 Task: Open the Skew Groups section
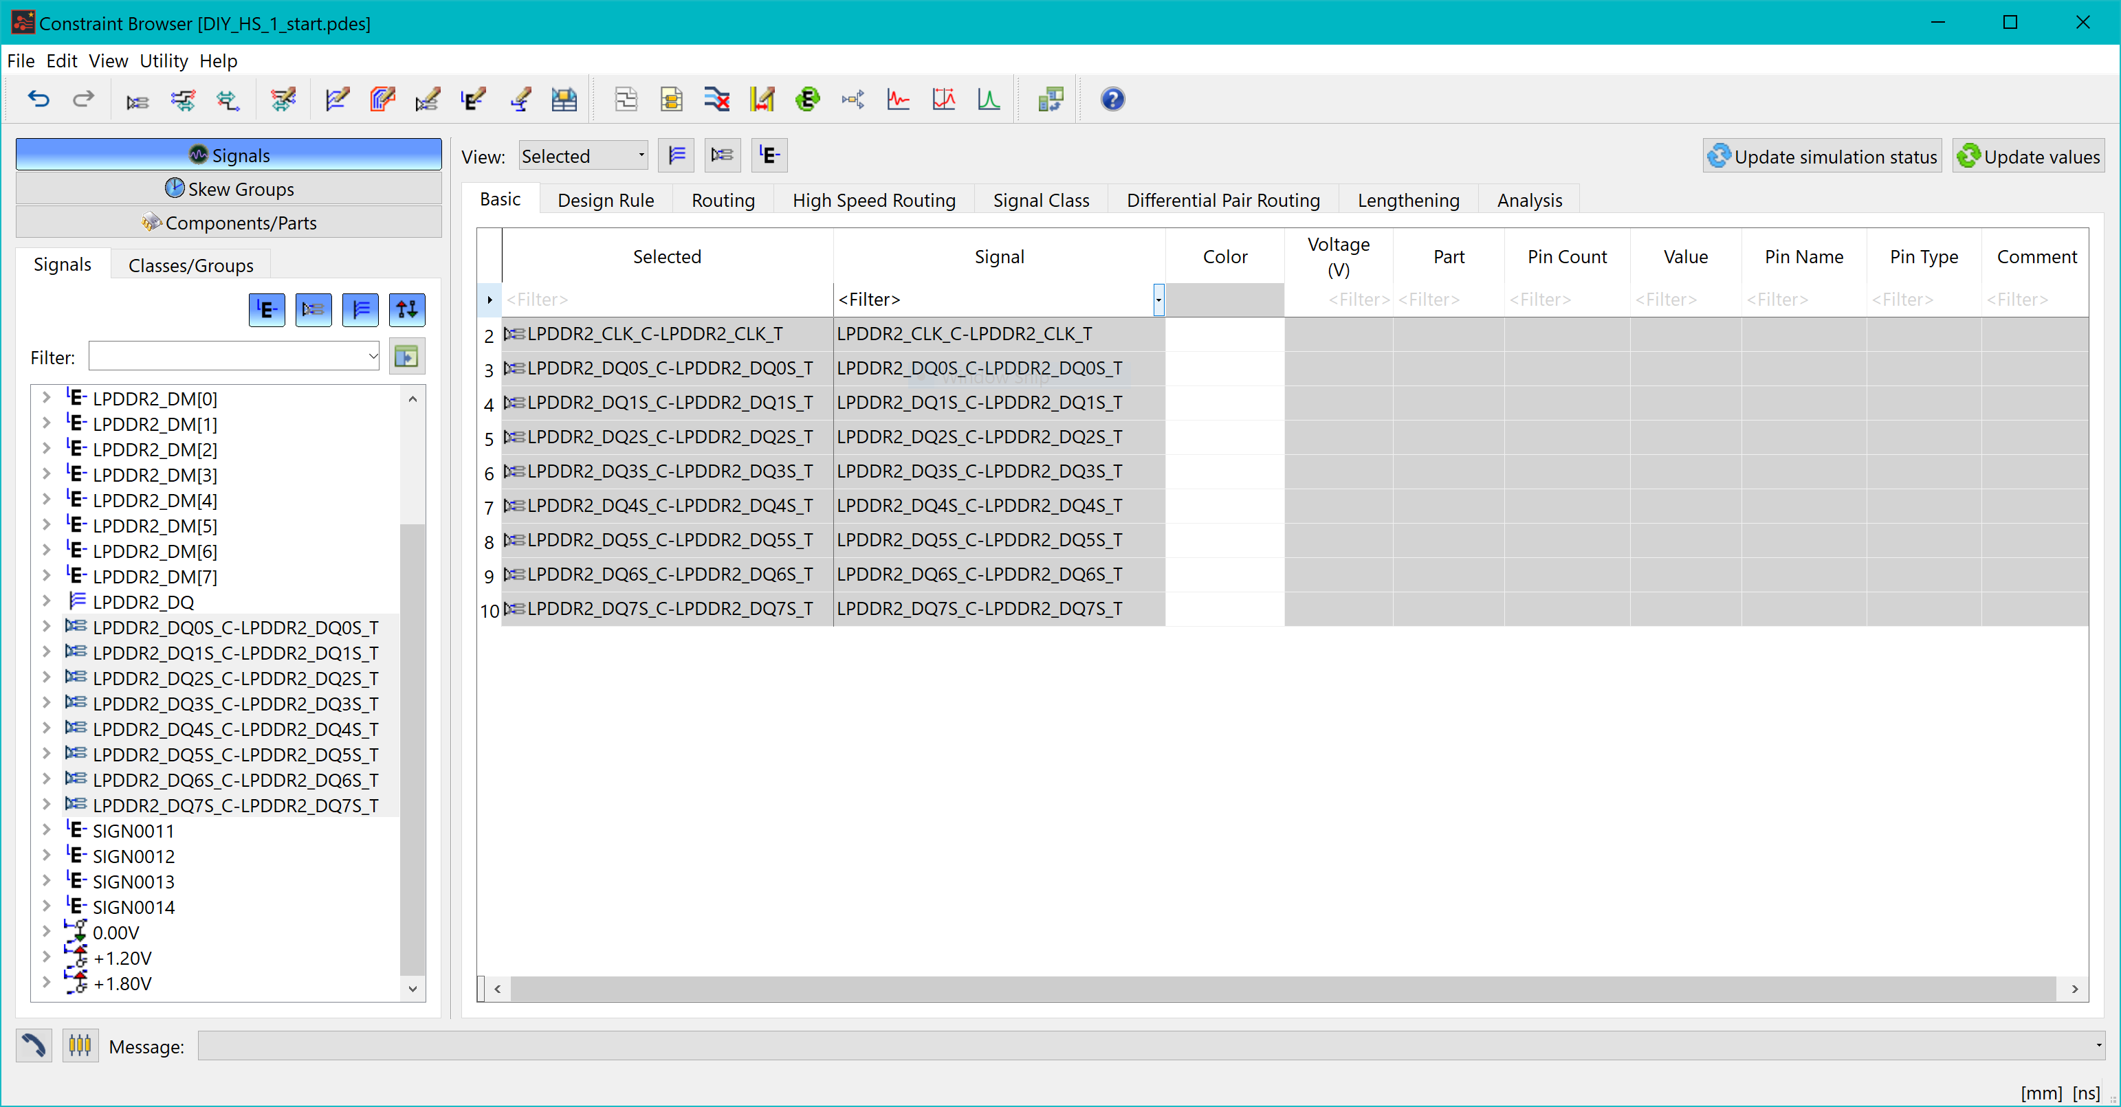click(229, 188)
